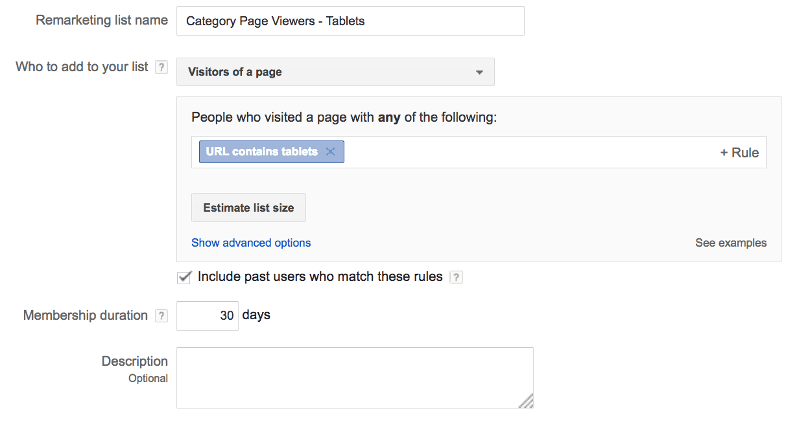
Task: Open help icon next to "Include past users"
Action: tap(457, 278)
